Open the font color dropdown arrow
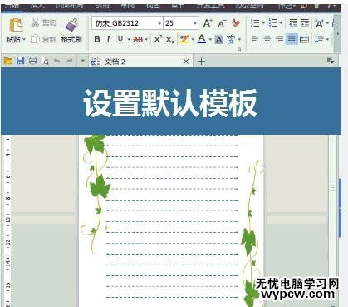Image resolution: width=348 pixels, height=307 pixels. pyautogui.click(x=210, y=39)
